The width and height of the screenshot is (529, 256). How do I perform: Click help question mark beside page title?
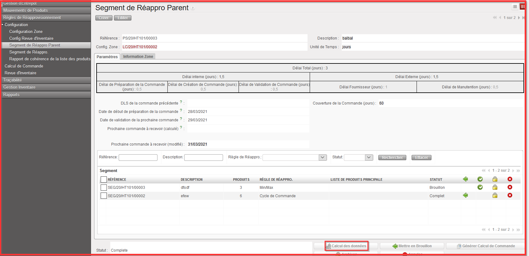[x=193, y=8]
